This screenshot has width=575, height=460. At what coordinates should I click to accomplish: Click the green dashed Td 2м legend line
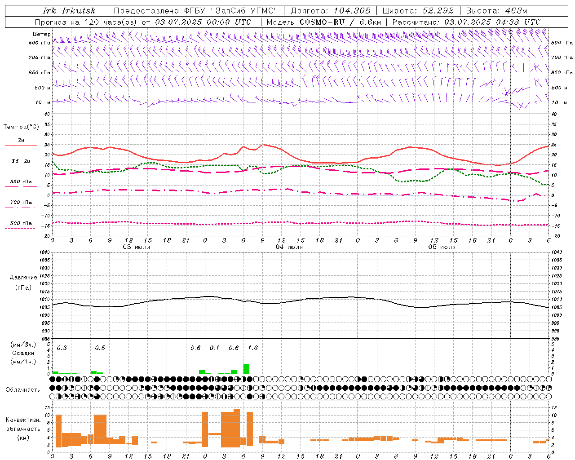tap(20, 166)
